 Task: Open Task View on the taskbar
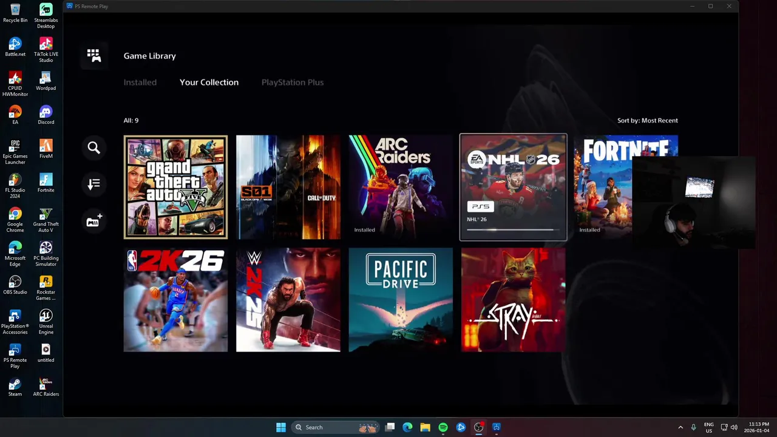390,427
